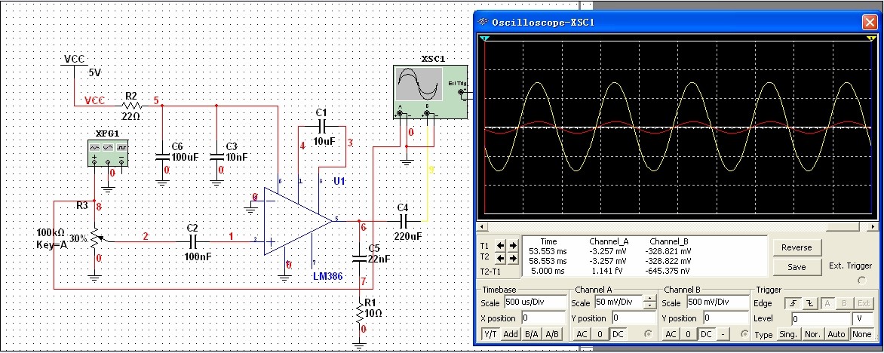Set Channel B coupling to AC
The height and width of the screenshot is (353, 884).
click(x=671, y=334)
